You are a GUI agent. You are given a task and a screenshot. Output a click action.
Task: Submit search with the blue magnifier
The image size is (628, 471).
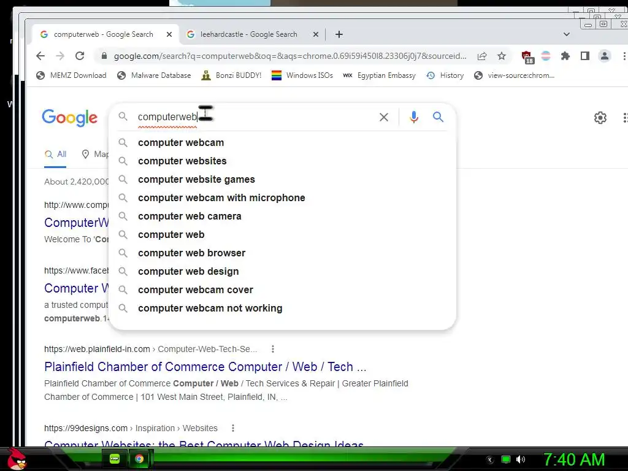pos(438,117)
